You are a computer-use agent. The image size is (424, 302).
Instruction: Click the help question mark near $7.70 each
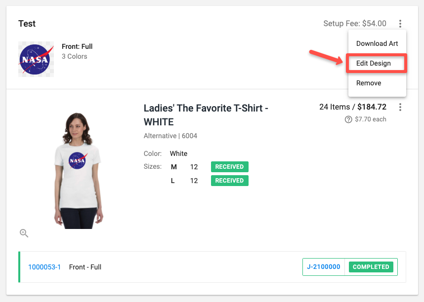(348, 119)
